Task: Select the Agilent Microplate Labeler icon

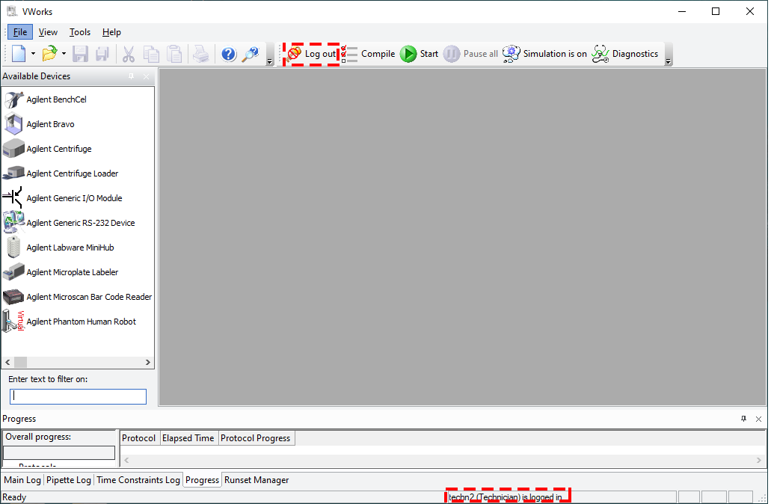Action: pos(13,272)
